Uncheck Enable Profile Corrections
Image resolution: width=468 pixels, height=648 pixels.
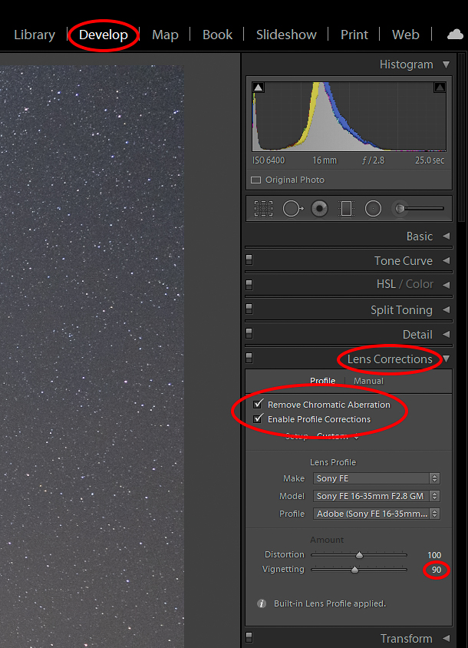pos(258,418)
